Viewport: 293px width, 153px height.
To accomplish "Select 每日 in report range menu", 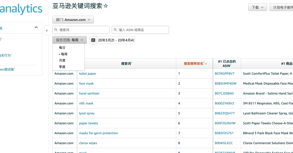I will (x=62, y=48).
